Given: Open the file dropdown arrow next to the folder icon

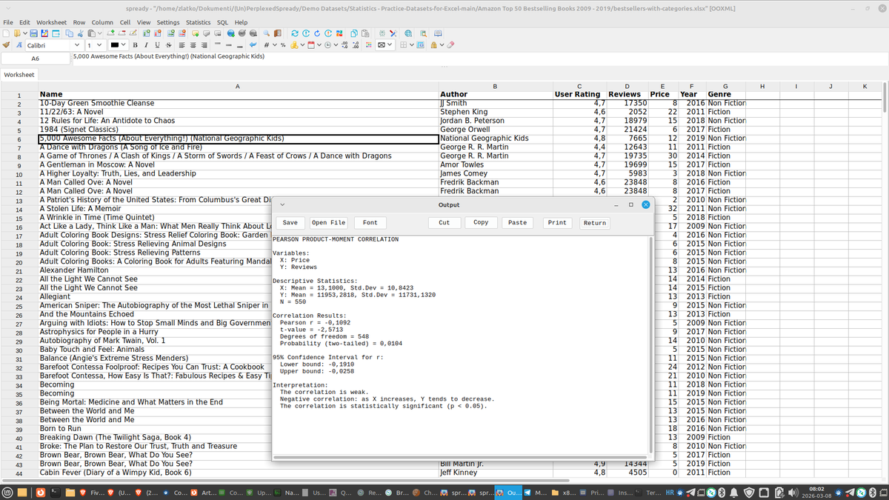Looking at the screenshot, I should (25, 33).
